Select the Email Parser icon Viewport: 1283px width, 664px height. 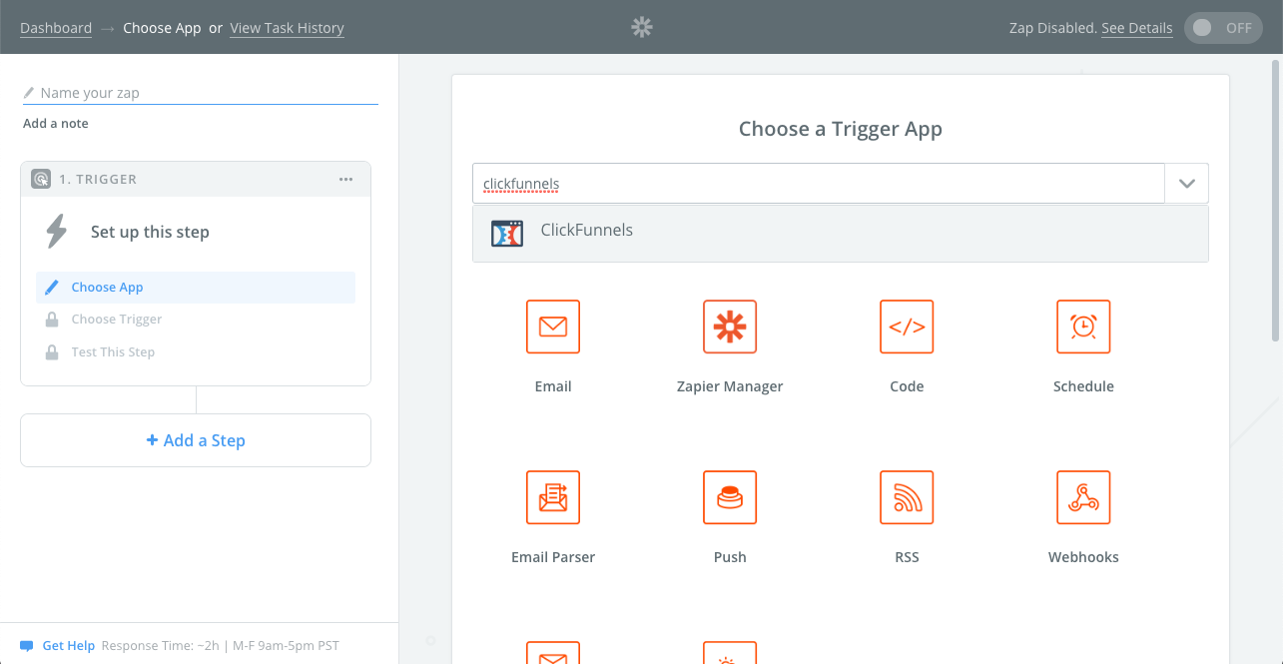click(553, 497)
